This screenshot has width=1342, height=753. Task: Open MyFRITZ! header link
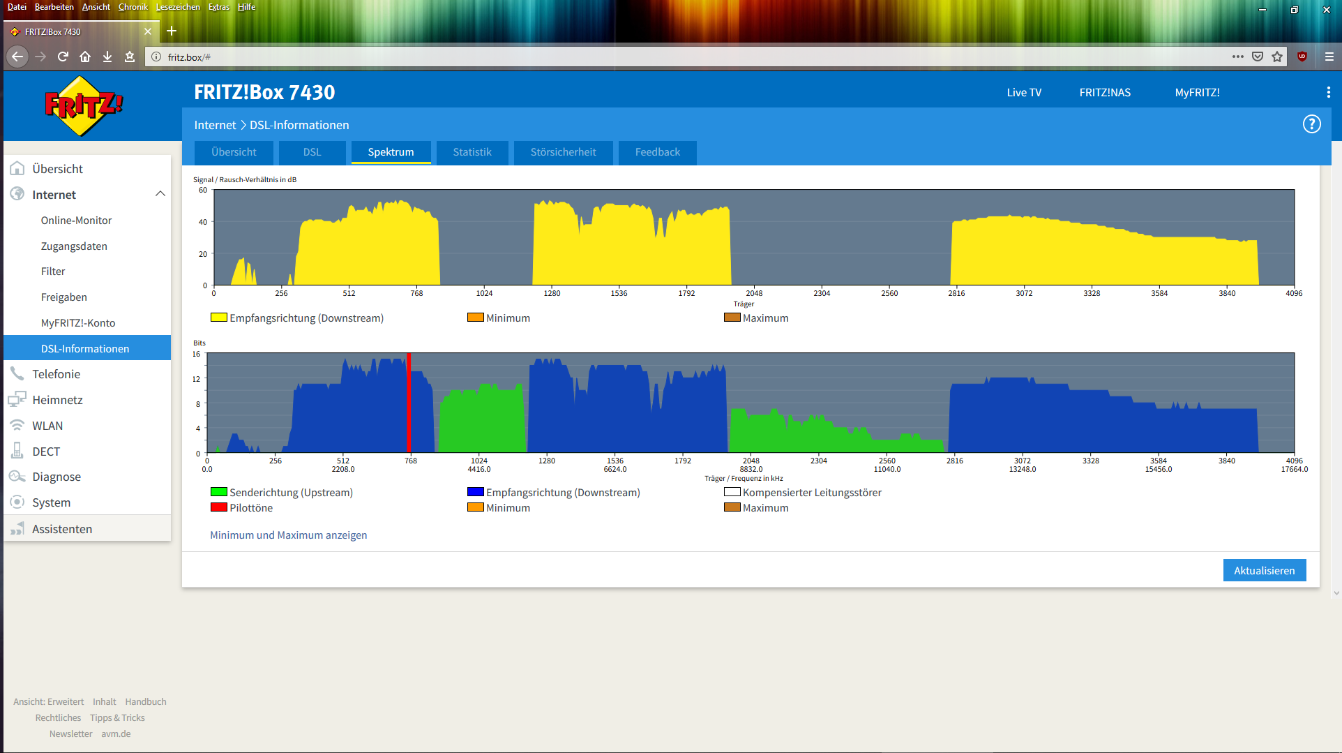pos(1197,92)
